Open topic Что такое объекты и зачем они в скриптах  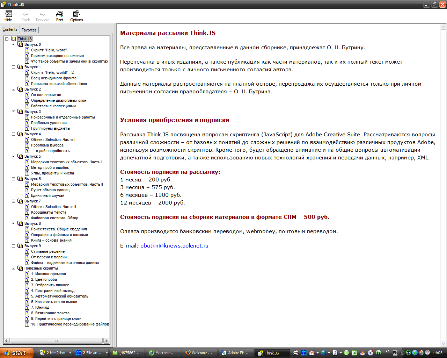69,61
